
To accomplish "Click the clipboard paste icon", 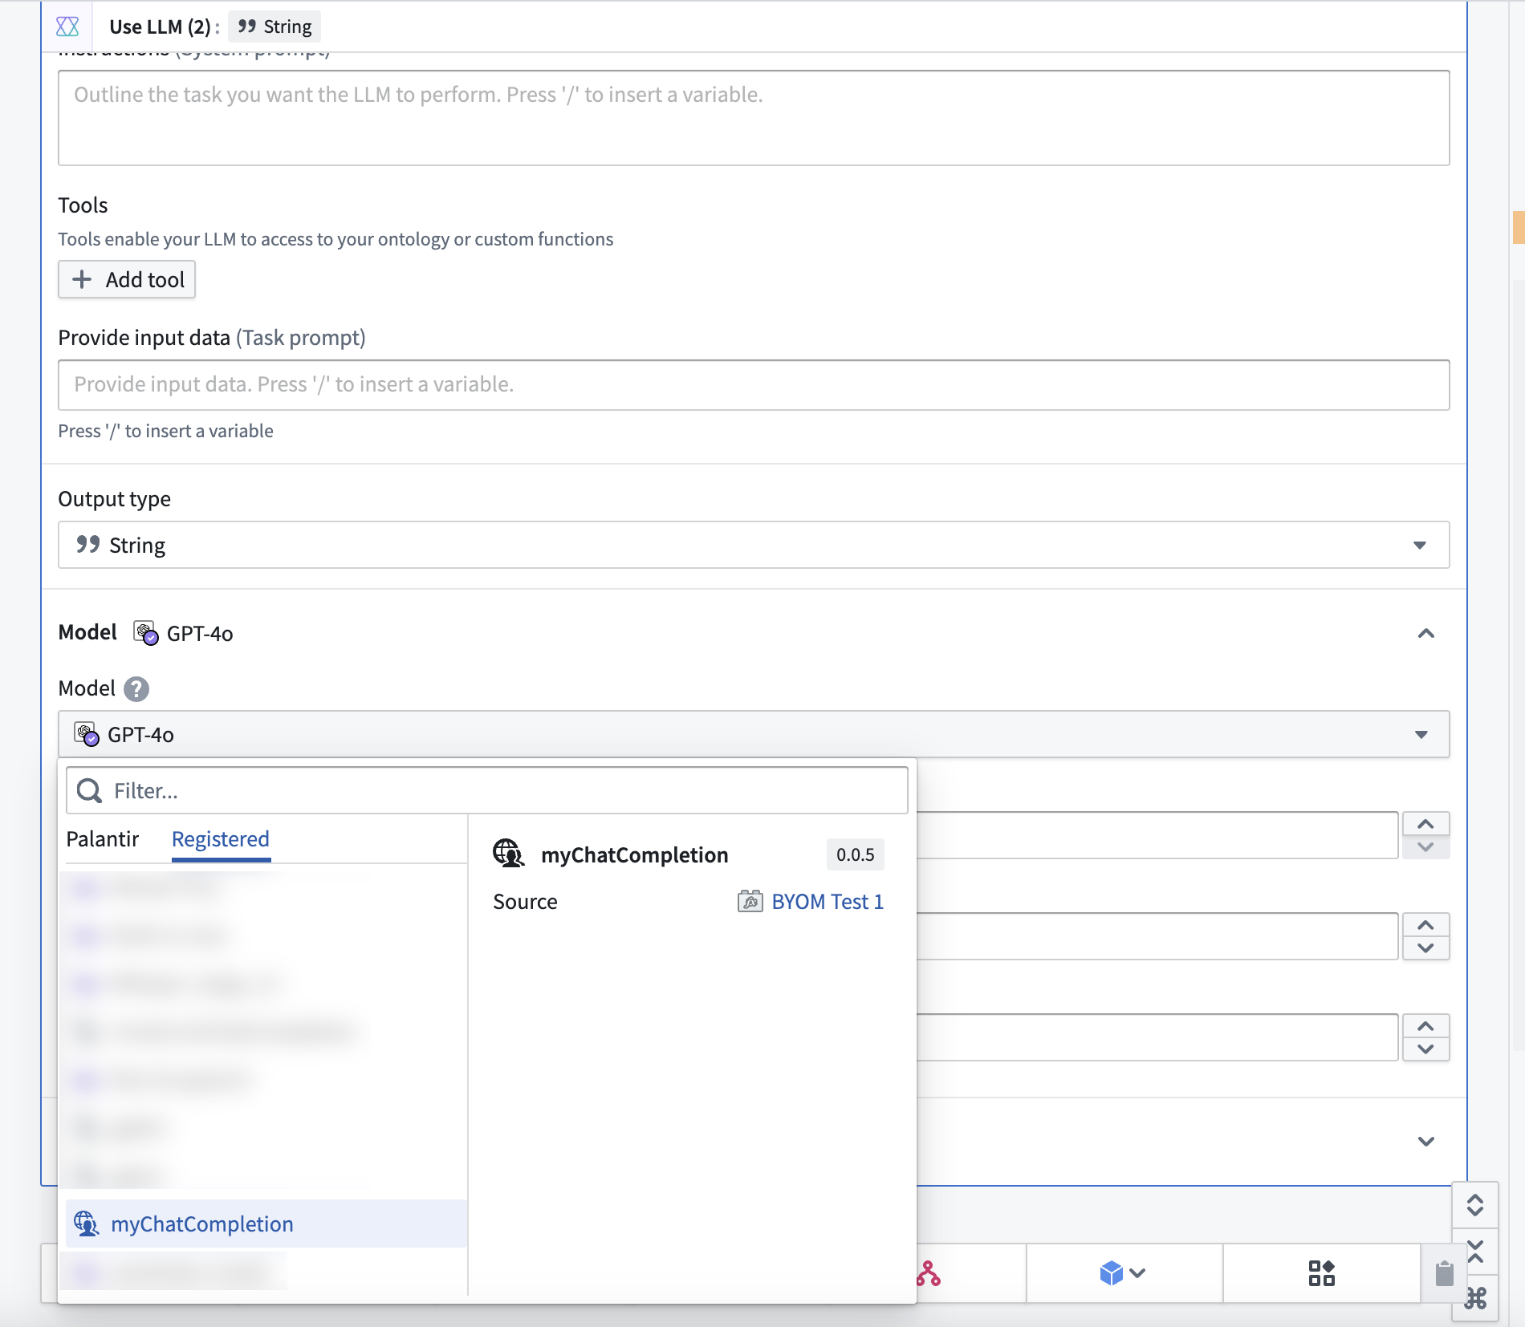I will (1444, 1273).
